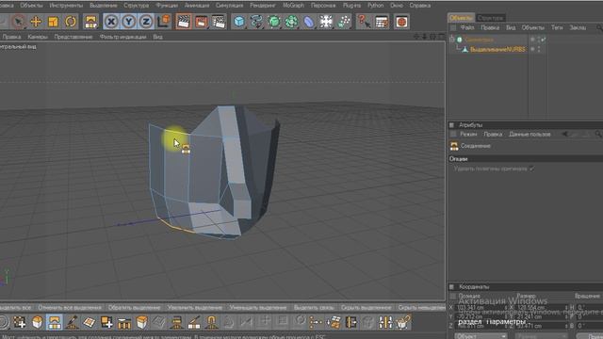Screen dimensions: 603x339
Task: Select the Симметрия object in tree
Action: [479, 40]
